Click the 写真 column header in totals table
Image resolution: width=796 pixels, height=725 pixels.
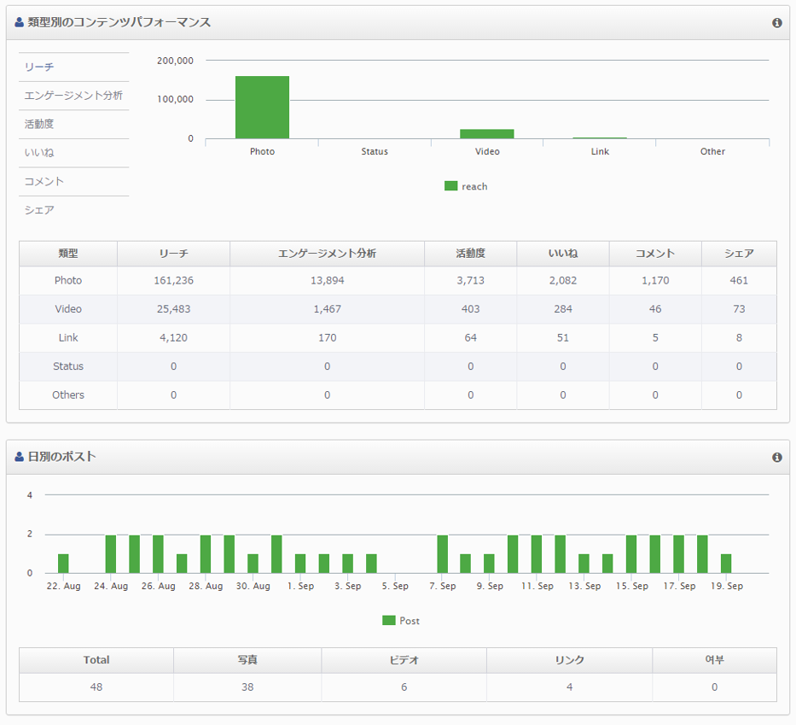pyautogui.click(x=247, y=660)
